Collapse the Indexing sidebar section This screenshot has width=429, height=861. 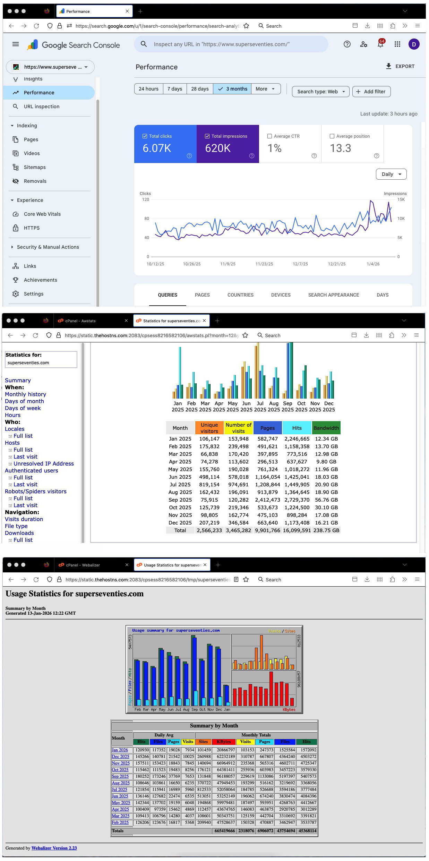click(12, 126)
